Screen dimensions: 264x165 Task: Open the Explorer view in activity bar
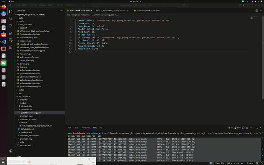point(11,11)
